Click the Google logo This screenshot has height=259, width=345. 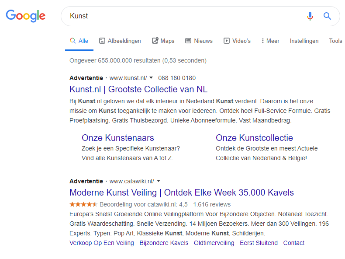25,16
